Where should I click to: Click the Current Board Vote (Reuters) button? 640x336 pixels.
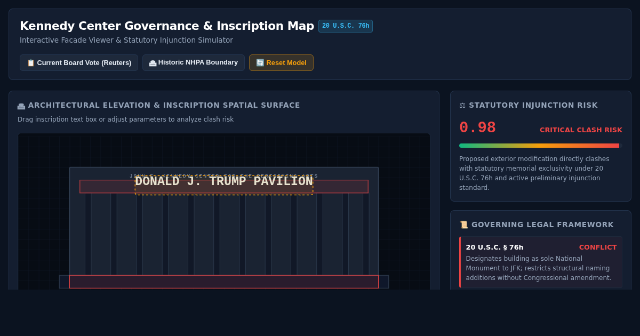click(x=79, y=62)
